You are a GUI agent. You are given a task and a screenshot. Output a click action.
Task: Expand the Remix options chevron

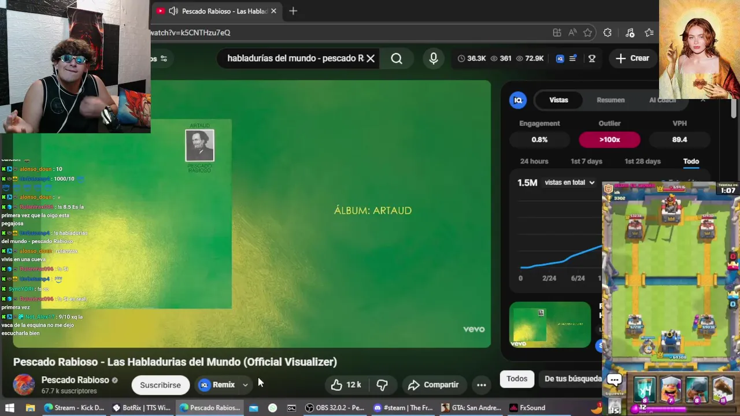(x=245, y=385)
